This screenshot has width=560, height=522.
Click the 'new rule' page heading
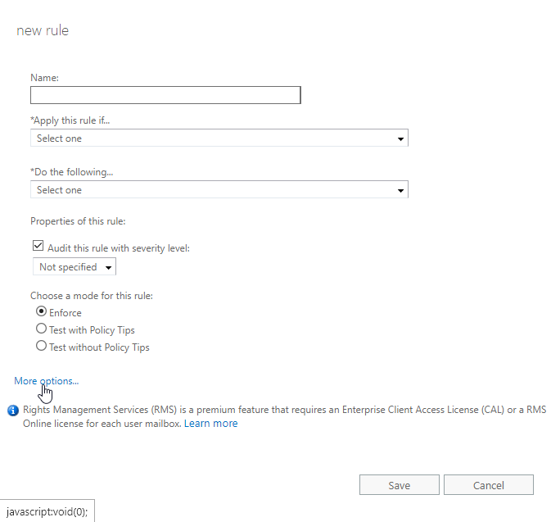pyautogui.click(x=43, y=31)
